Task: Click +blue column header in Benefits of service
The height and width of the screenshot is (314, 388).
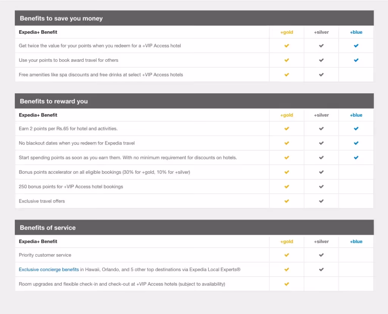Action: coord(356,242)
